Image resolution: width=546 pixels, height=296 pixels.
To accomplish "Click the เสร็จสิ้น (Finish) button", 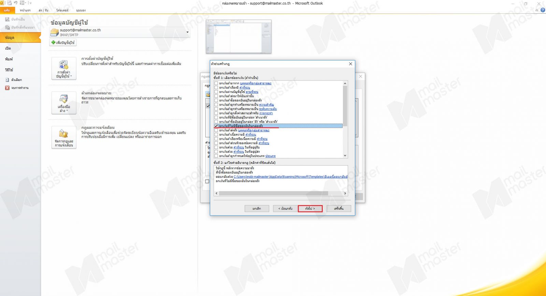I will click(339, 209).
